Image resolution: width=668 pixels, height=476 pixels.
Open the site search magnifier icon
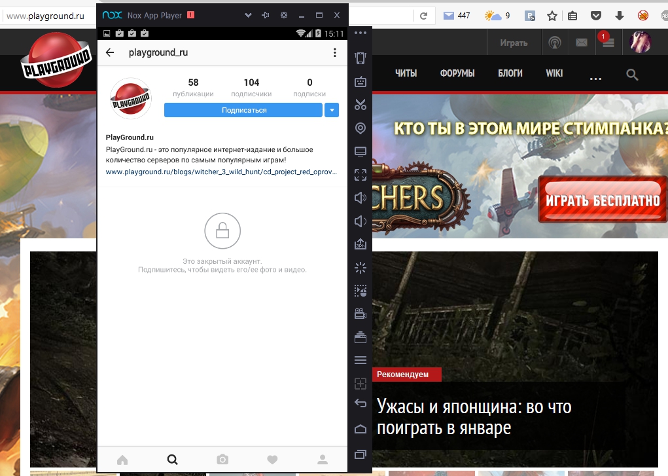(632, 75)
